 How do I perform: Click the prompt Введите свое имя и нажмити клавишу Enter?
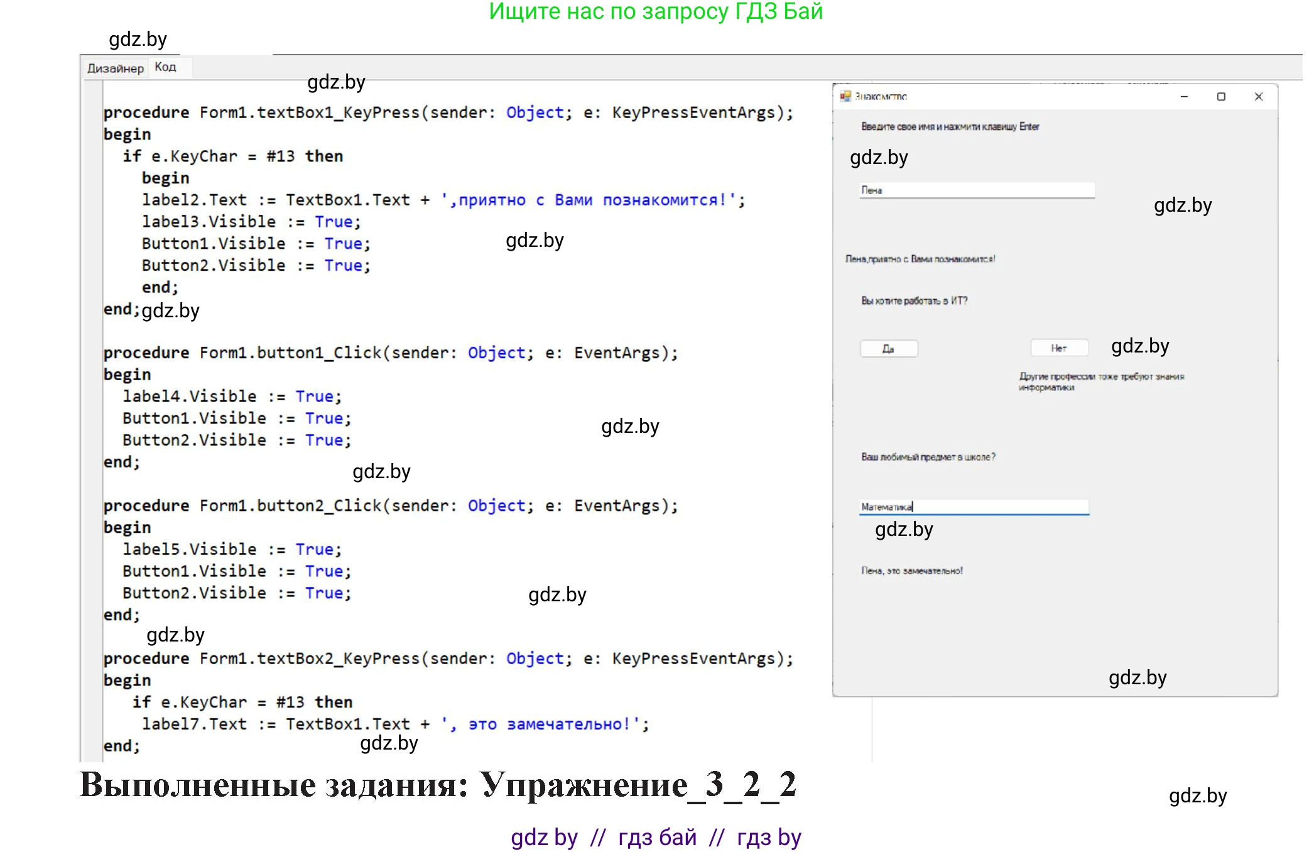tap(950, 126)
